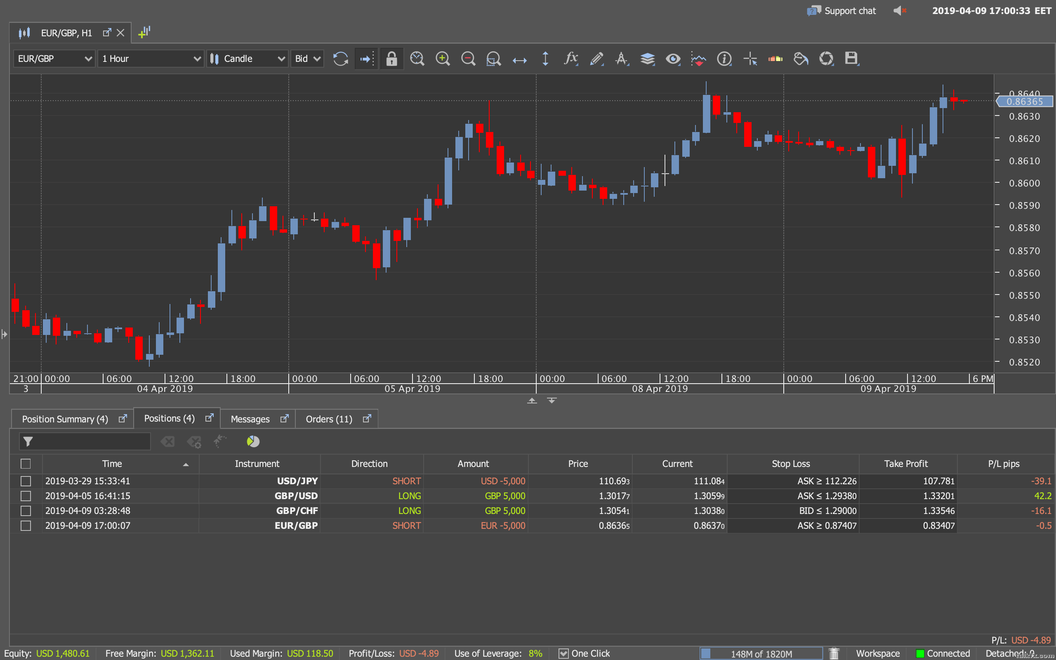The image size is (1056, 660).
Task: Open the EUR/GBP instrument dropdown
Action: point(54,59)
